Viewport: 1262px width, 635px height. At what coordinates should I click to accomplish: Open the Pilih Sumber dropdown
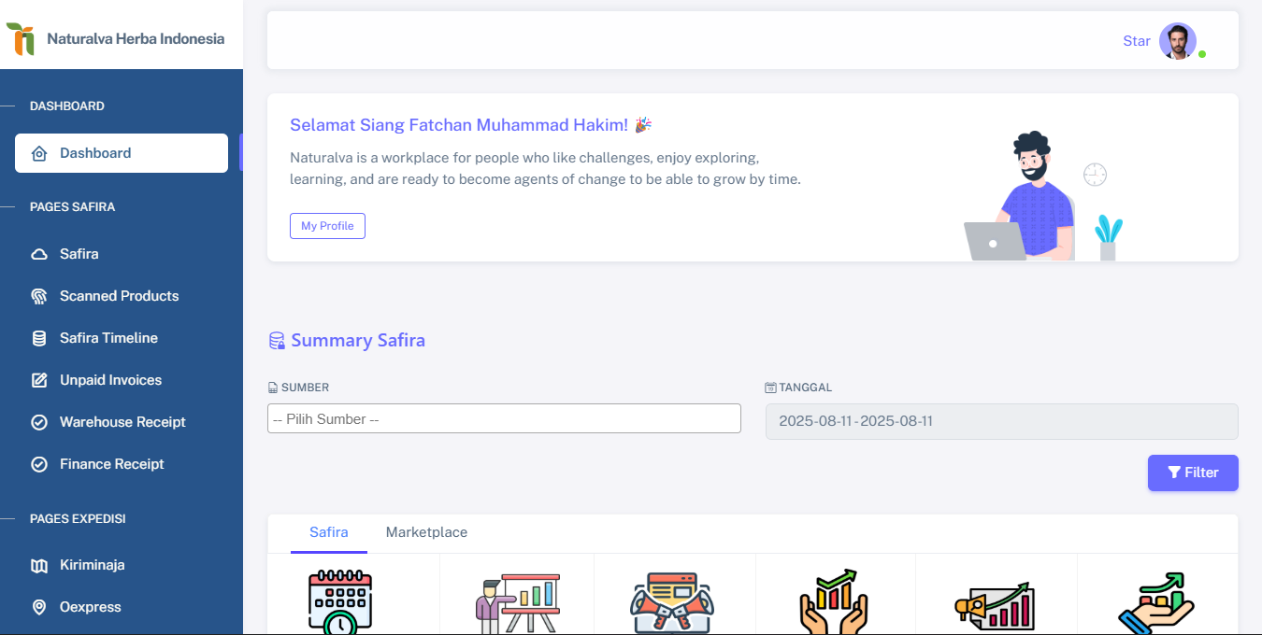pyautogui.click(x=504, y=418)
